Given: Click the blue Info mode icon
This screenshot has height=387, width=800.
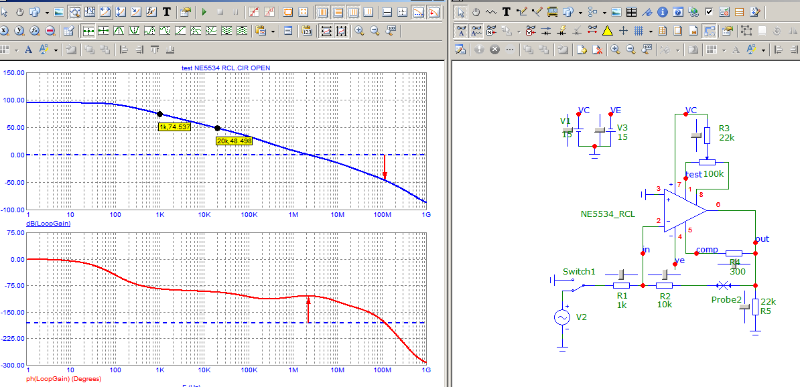Looking at the screenshot, I should coord(662,12).
